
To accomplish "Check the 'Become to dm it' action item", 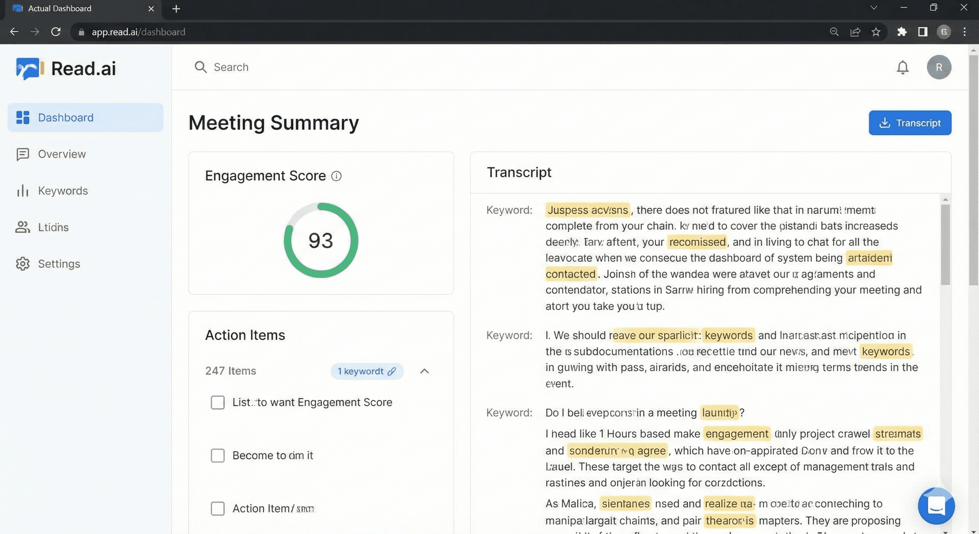I will [x=218, y=455].
